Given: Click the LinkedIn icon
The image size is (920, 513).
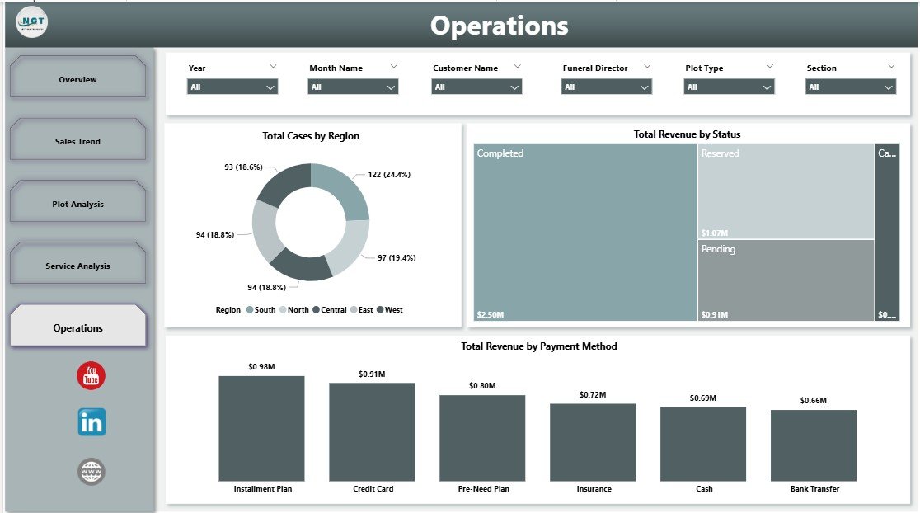Looking at the screenshot, I should coord(91,421).
